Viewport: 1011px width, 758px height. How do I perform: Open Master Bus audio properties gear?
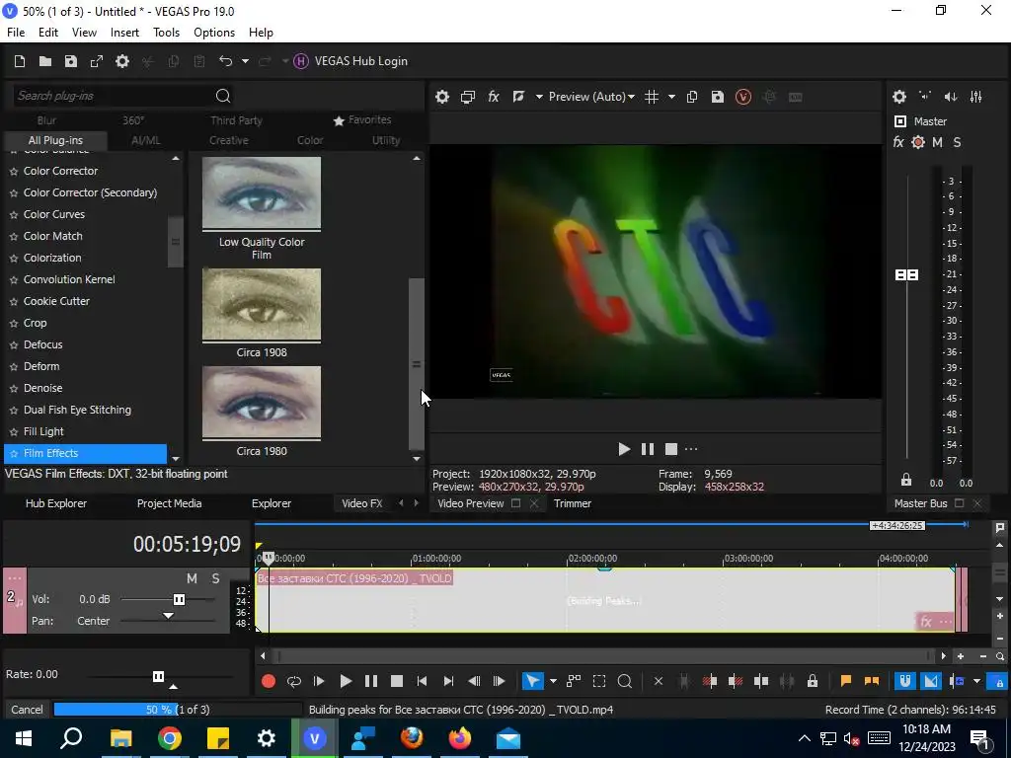(899, 97)
